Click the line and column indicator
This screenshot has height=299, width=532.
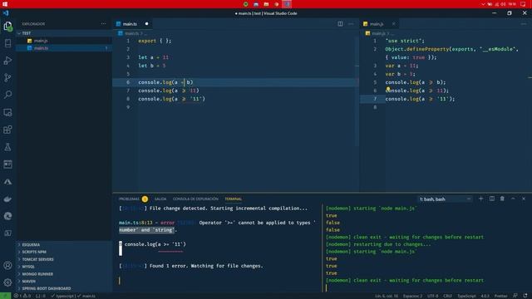coord(387,296)
